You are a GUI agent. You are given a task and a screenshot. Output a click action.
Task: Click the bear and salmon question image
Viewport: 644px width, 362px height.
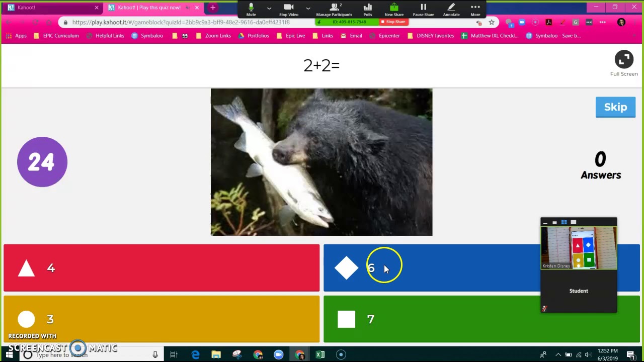pos(321,162)
